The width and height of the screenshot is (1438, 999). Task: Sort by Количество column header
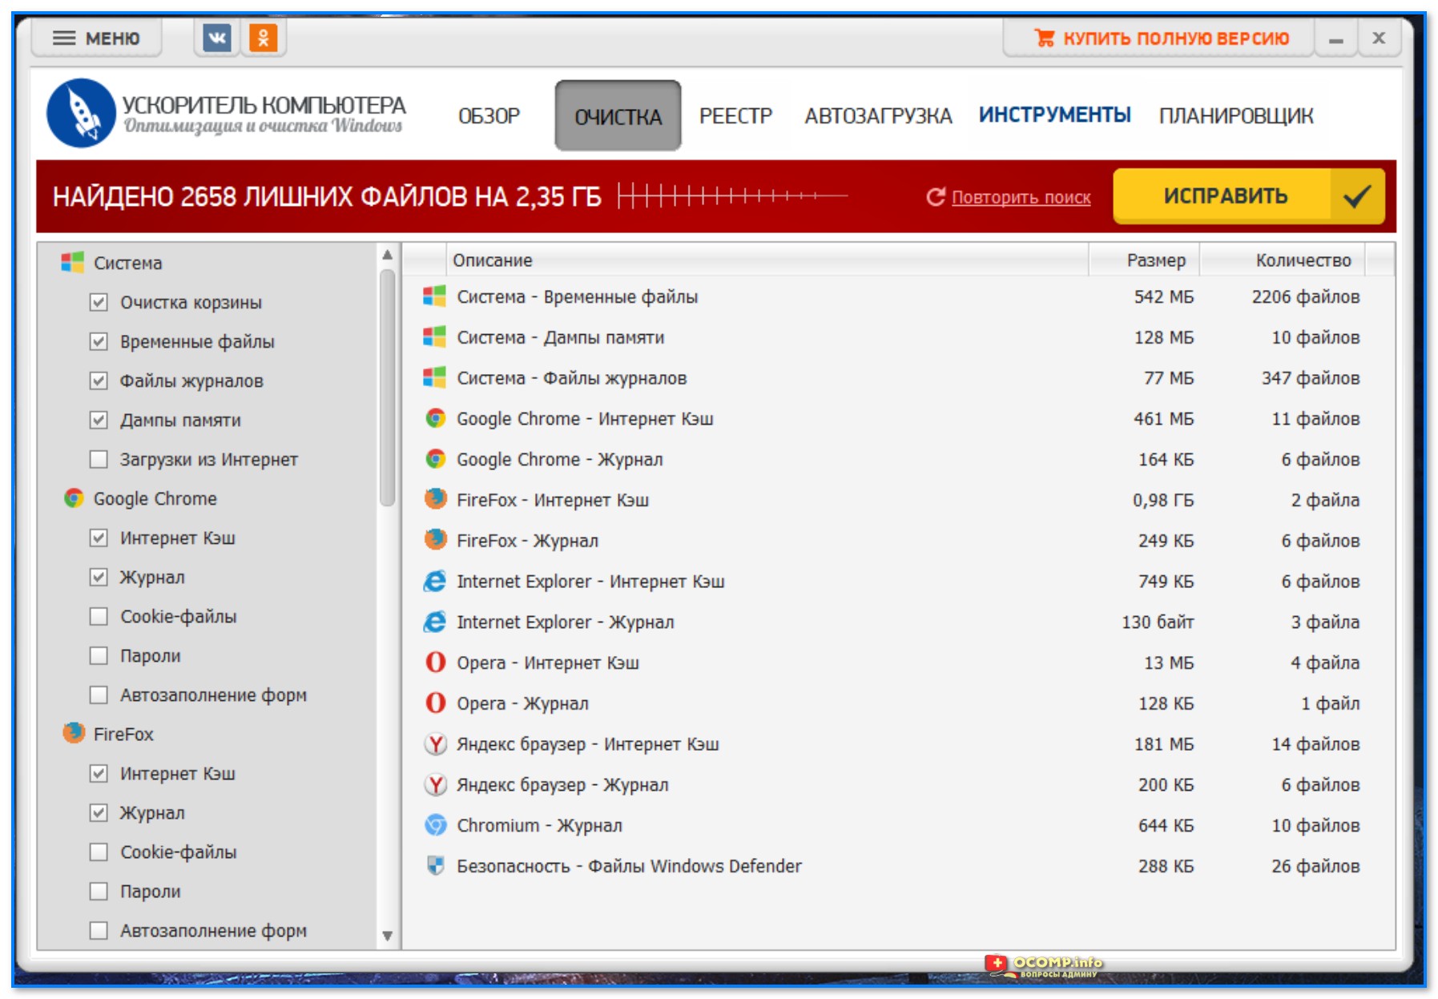click(1283, 260)
